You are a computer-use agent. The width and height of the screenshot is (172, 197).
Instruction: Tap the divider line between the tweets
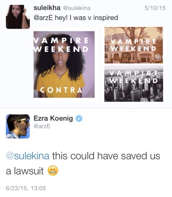pos(86,108)
